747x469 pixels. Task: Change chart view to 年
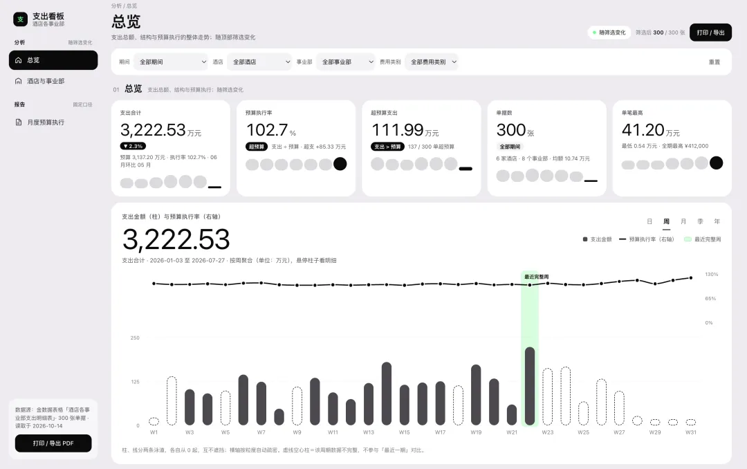(x=717, y=221)
